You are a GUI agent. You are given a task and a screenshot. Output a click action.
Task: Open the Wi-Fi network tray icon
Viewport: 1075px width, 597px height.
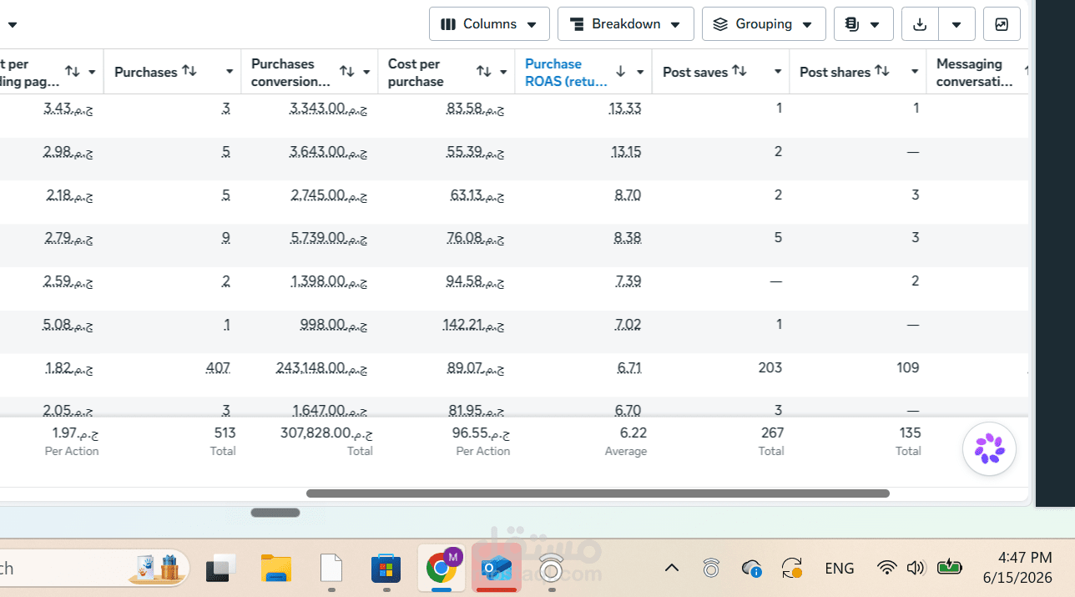pos(887,569)
